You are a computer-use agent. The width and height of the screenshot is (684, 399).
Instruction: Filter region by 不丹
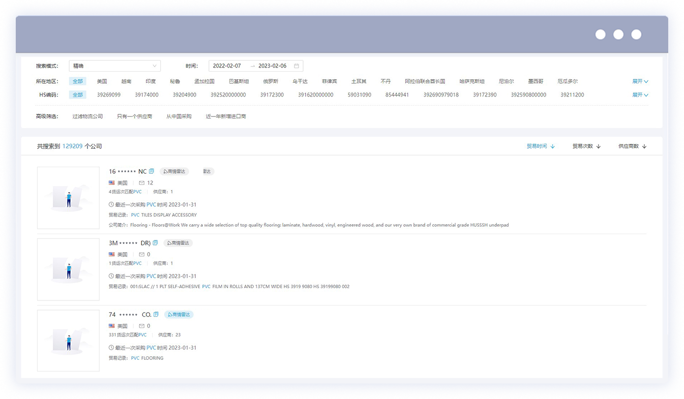coord(385,81)
